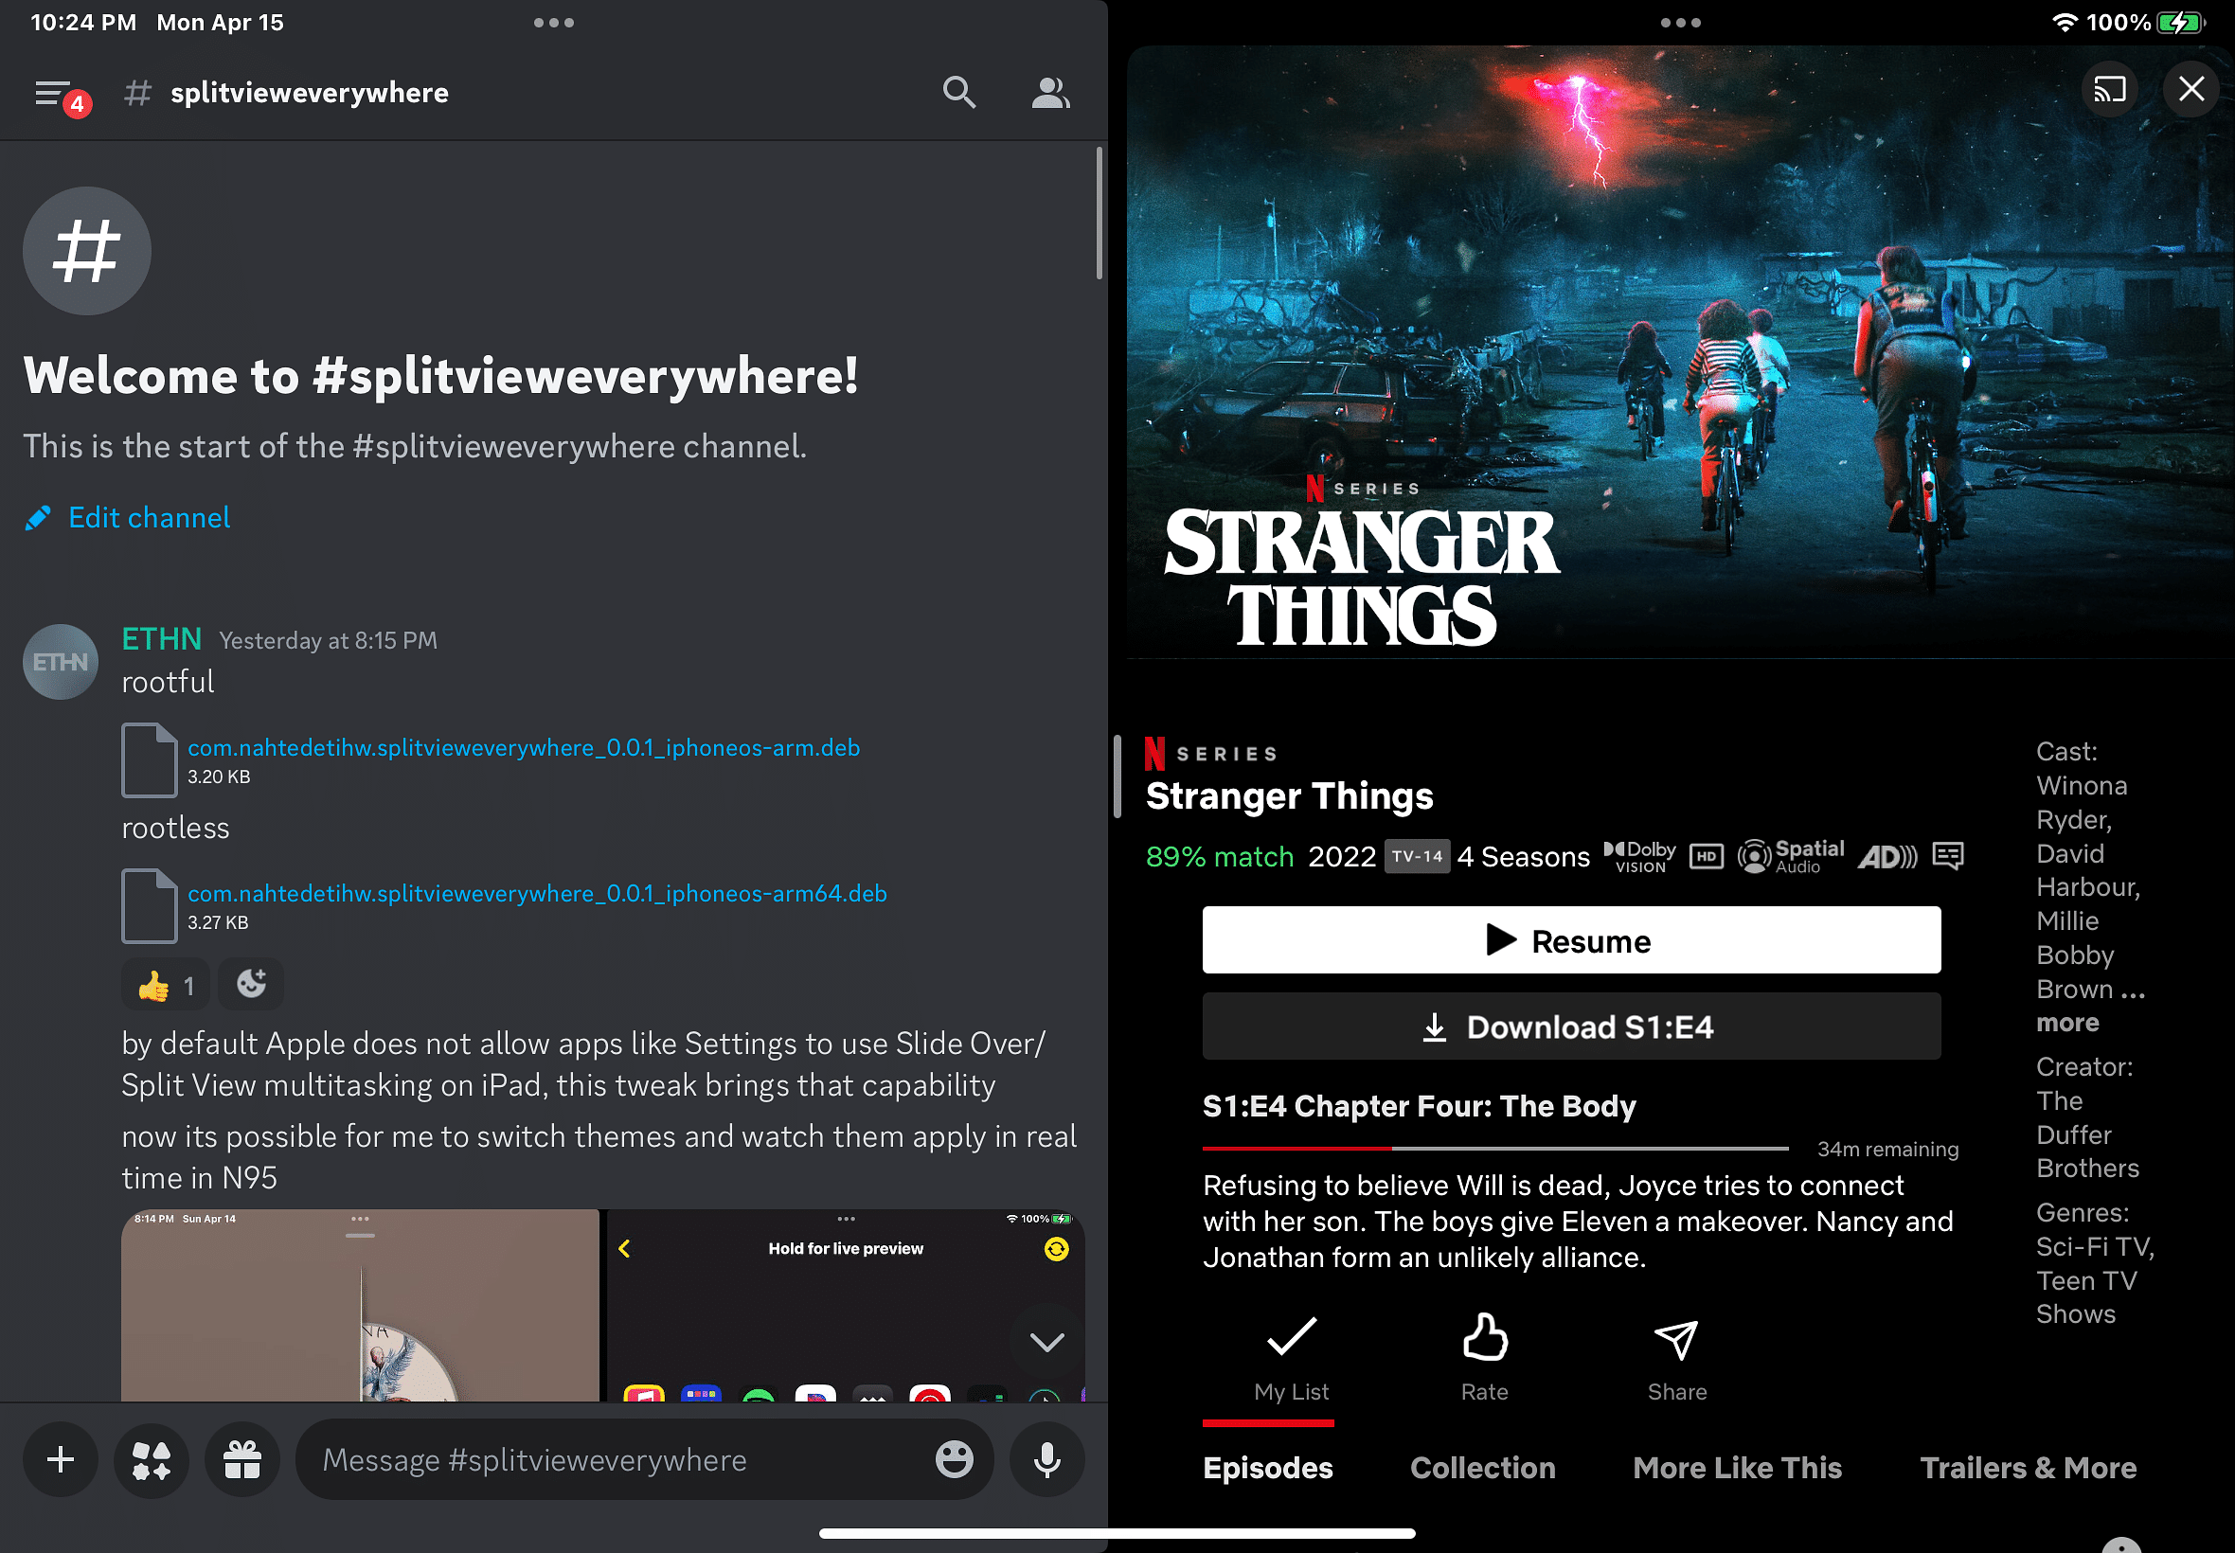Cast Netflix to a device
The height and width of the screenshot is (1553, 2235).
pyautogui.click(x=2109, y=90)
